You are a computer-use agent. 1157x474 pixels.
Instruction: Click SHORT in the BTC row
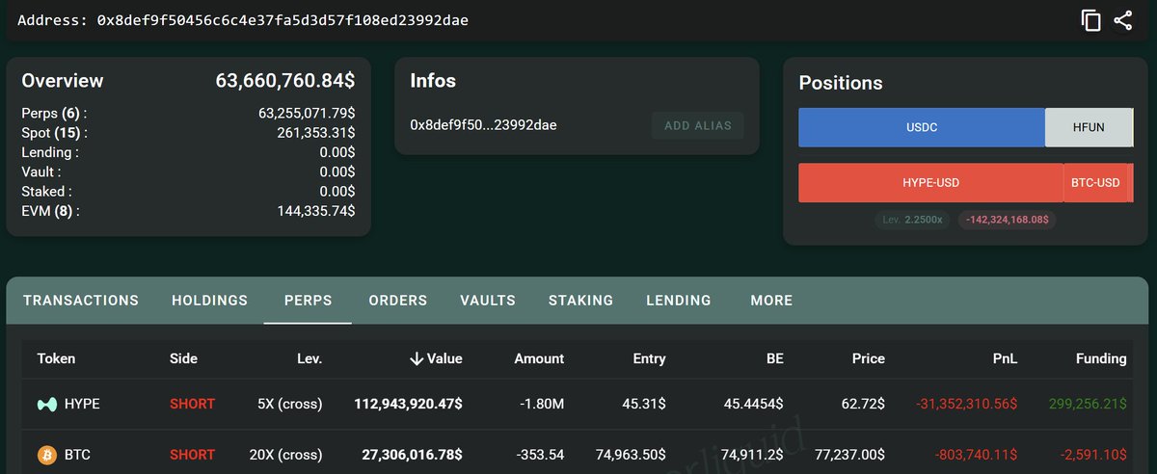(192, 454)
